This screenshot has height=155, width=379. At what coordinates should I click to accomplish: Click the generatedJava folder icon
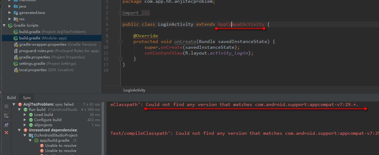pos(16,13)
